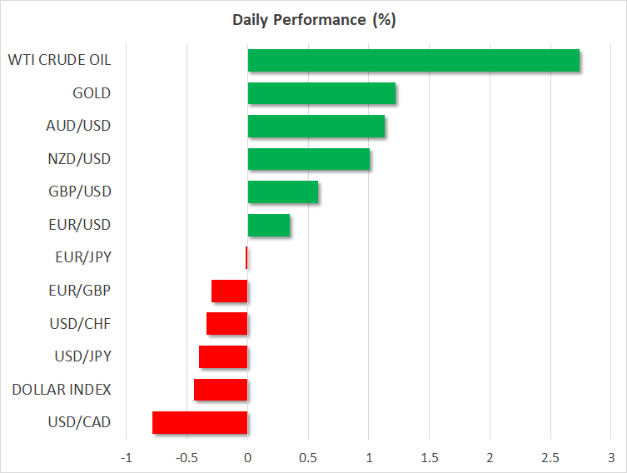Select the EUR/GBP red bar
The height and width of the screenshot is (473, 627).
(230, 291)
